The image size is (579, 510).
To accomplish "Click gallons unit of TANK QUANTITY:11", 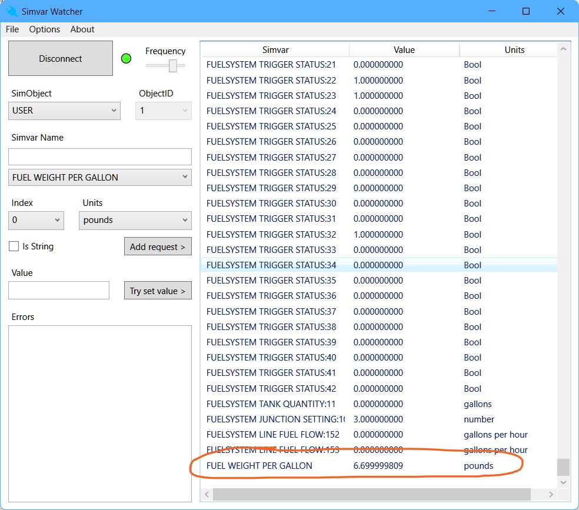I will [477, 404].
